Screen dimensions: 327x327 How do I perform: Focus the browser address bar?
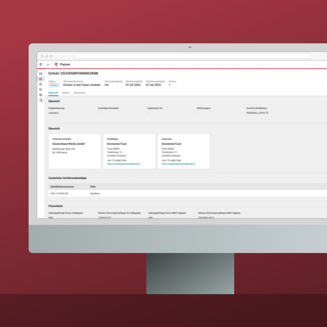193,56
